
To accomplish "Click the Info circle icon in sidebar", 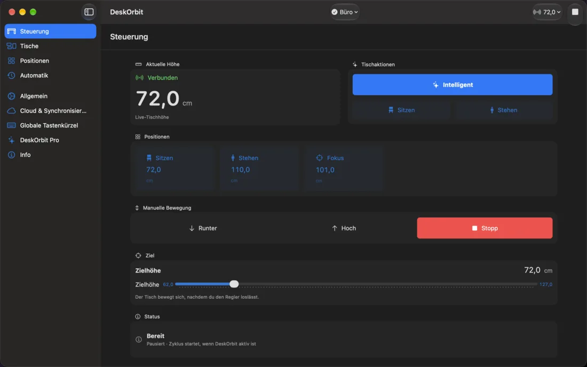I will [x=12, y=155].
